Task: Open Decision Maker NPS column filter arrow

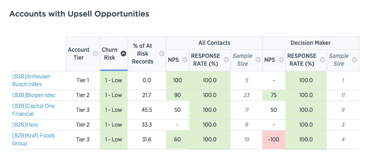Action: [281, 60]
